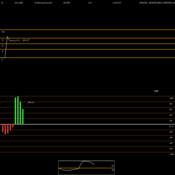Click the -80 label on MR axis
Screen dimensions: 175x175
(171, 149)
